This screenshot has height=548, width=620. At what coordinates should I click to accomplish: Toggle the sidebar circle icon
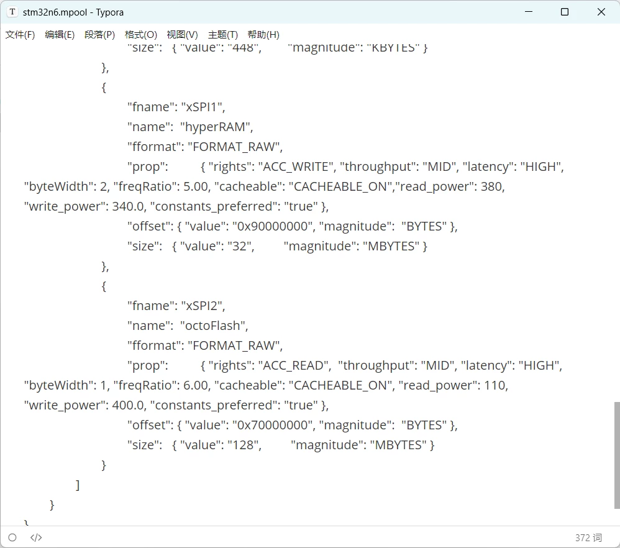click(12, 537)
